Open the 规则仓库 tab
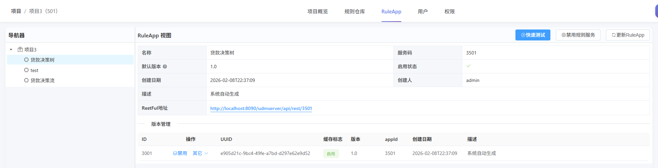658x168 pixels. point(354,11)
